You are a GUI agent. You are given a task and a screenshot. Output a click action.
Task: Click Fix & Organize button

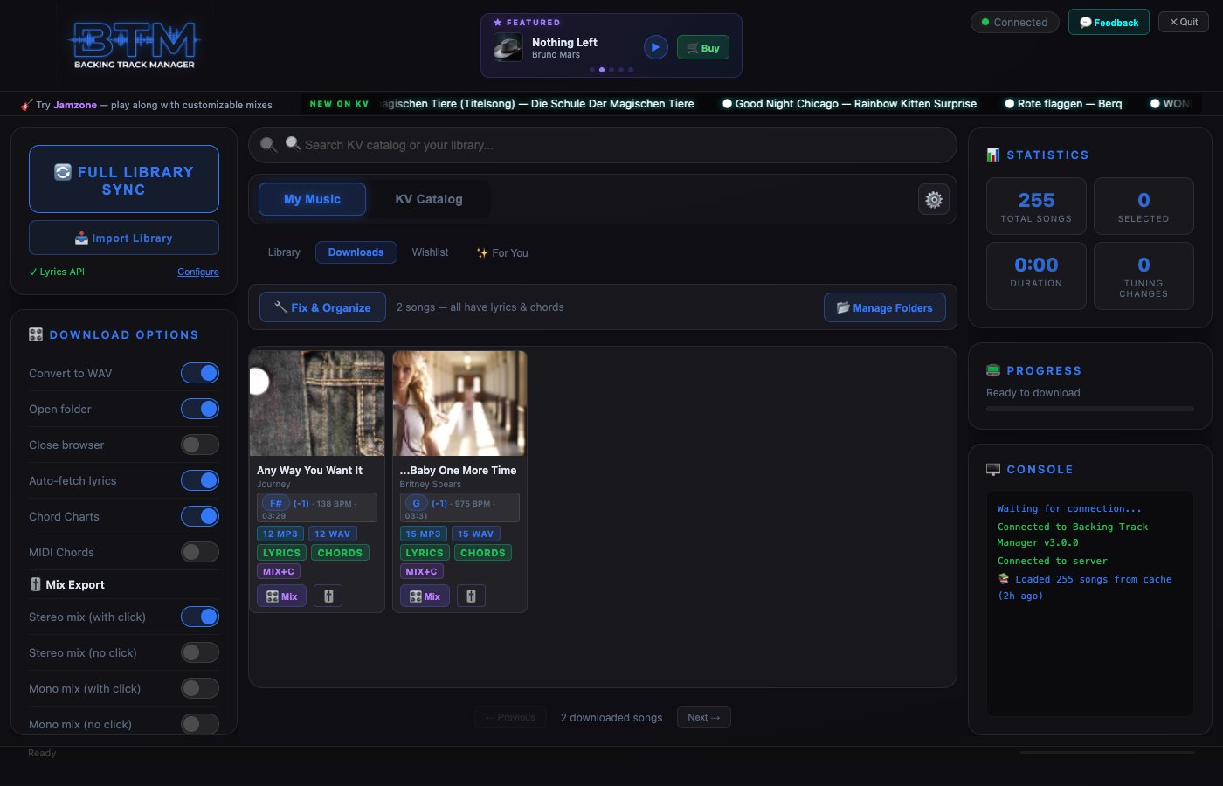322,307
